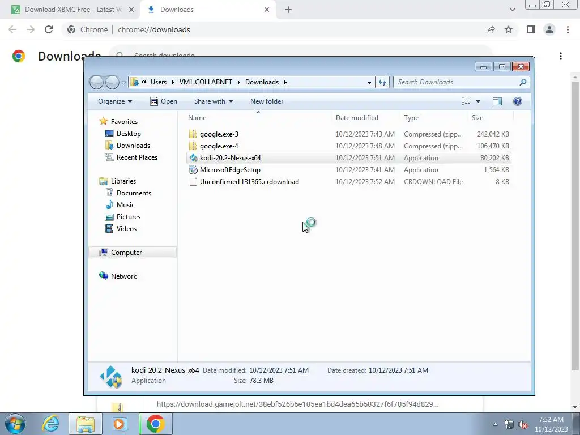Close the Downloads tab in Chrome
The image size is (580, 435).
(x=267, y=10)
